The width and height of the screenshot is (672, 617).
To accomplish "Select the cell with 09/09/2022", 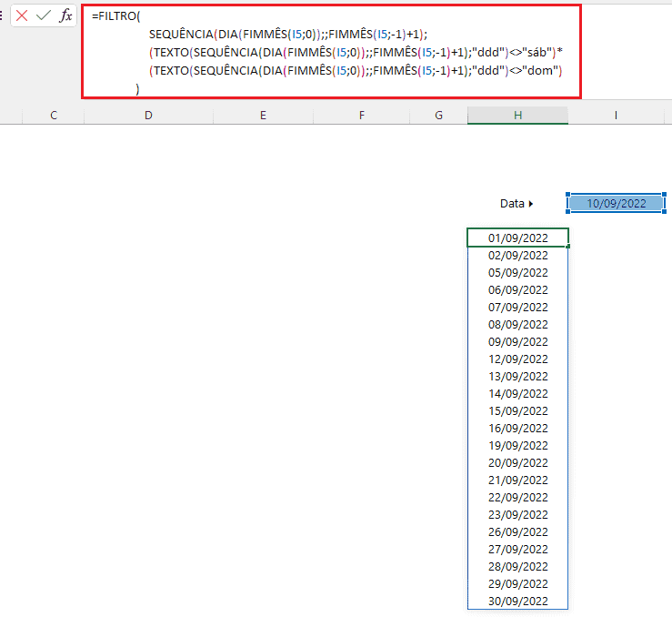I will coord(517,342).
